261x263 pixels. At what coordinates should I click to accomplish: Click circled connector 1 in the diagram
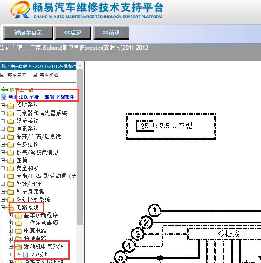click(x=155, y=211)
